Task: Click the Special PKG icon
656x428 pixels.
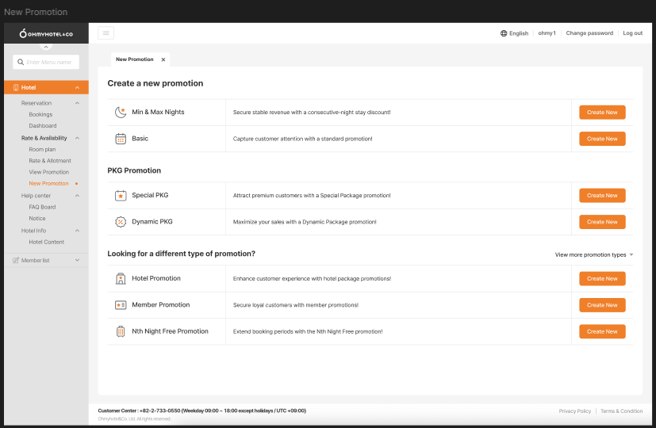Action: (x=121, y=195)
